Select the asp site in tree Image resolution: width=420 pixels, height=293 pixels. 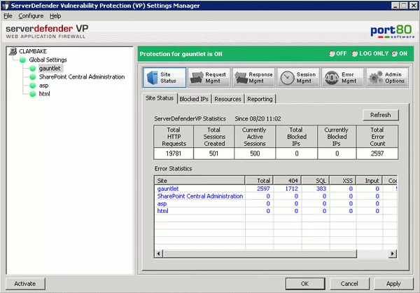(x=43, y=86)
